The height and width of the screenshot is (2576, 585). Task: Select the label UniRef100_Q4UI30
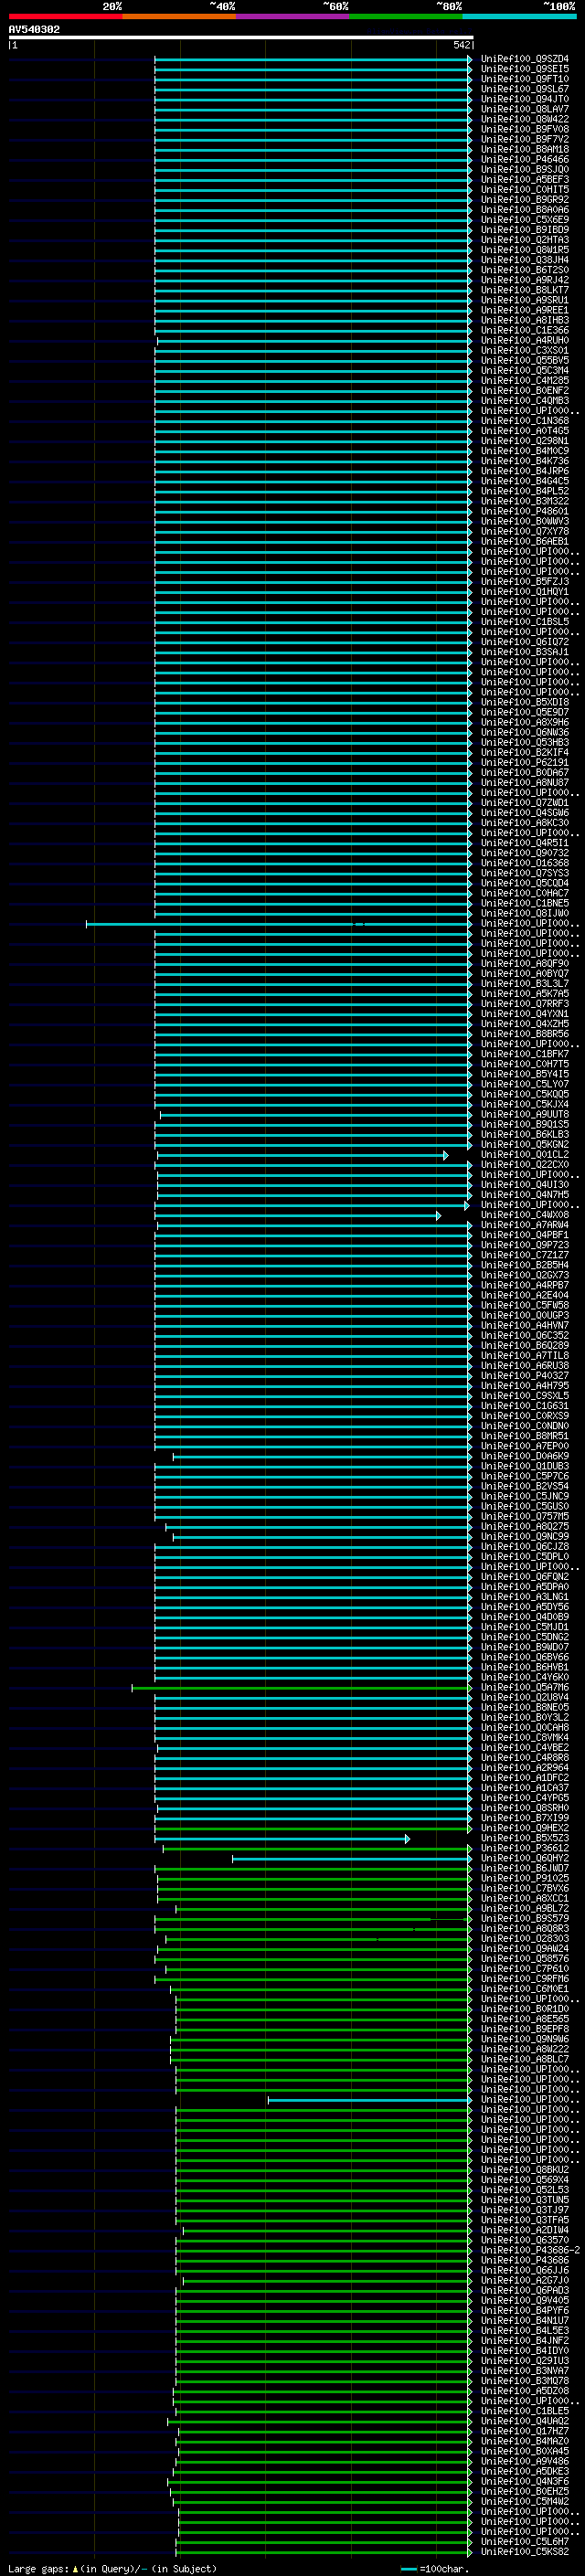(x=525, y=1185)
